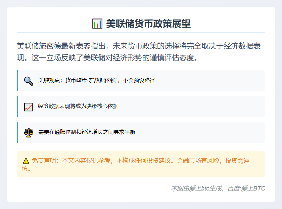Select the 需要在通胀控制和经济增长 balance statement

[x=87, y=132]
